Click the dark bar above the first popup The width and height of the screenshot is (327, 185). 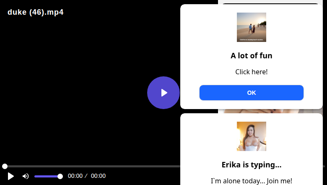270,3
